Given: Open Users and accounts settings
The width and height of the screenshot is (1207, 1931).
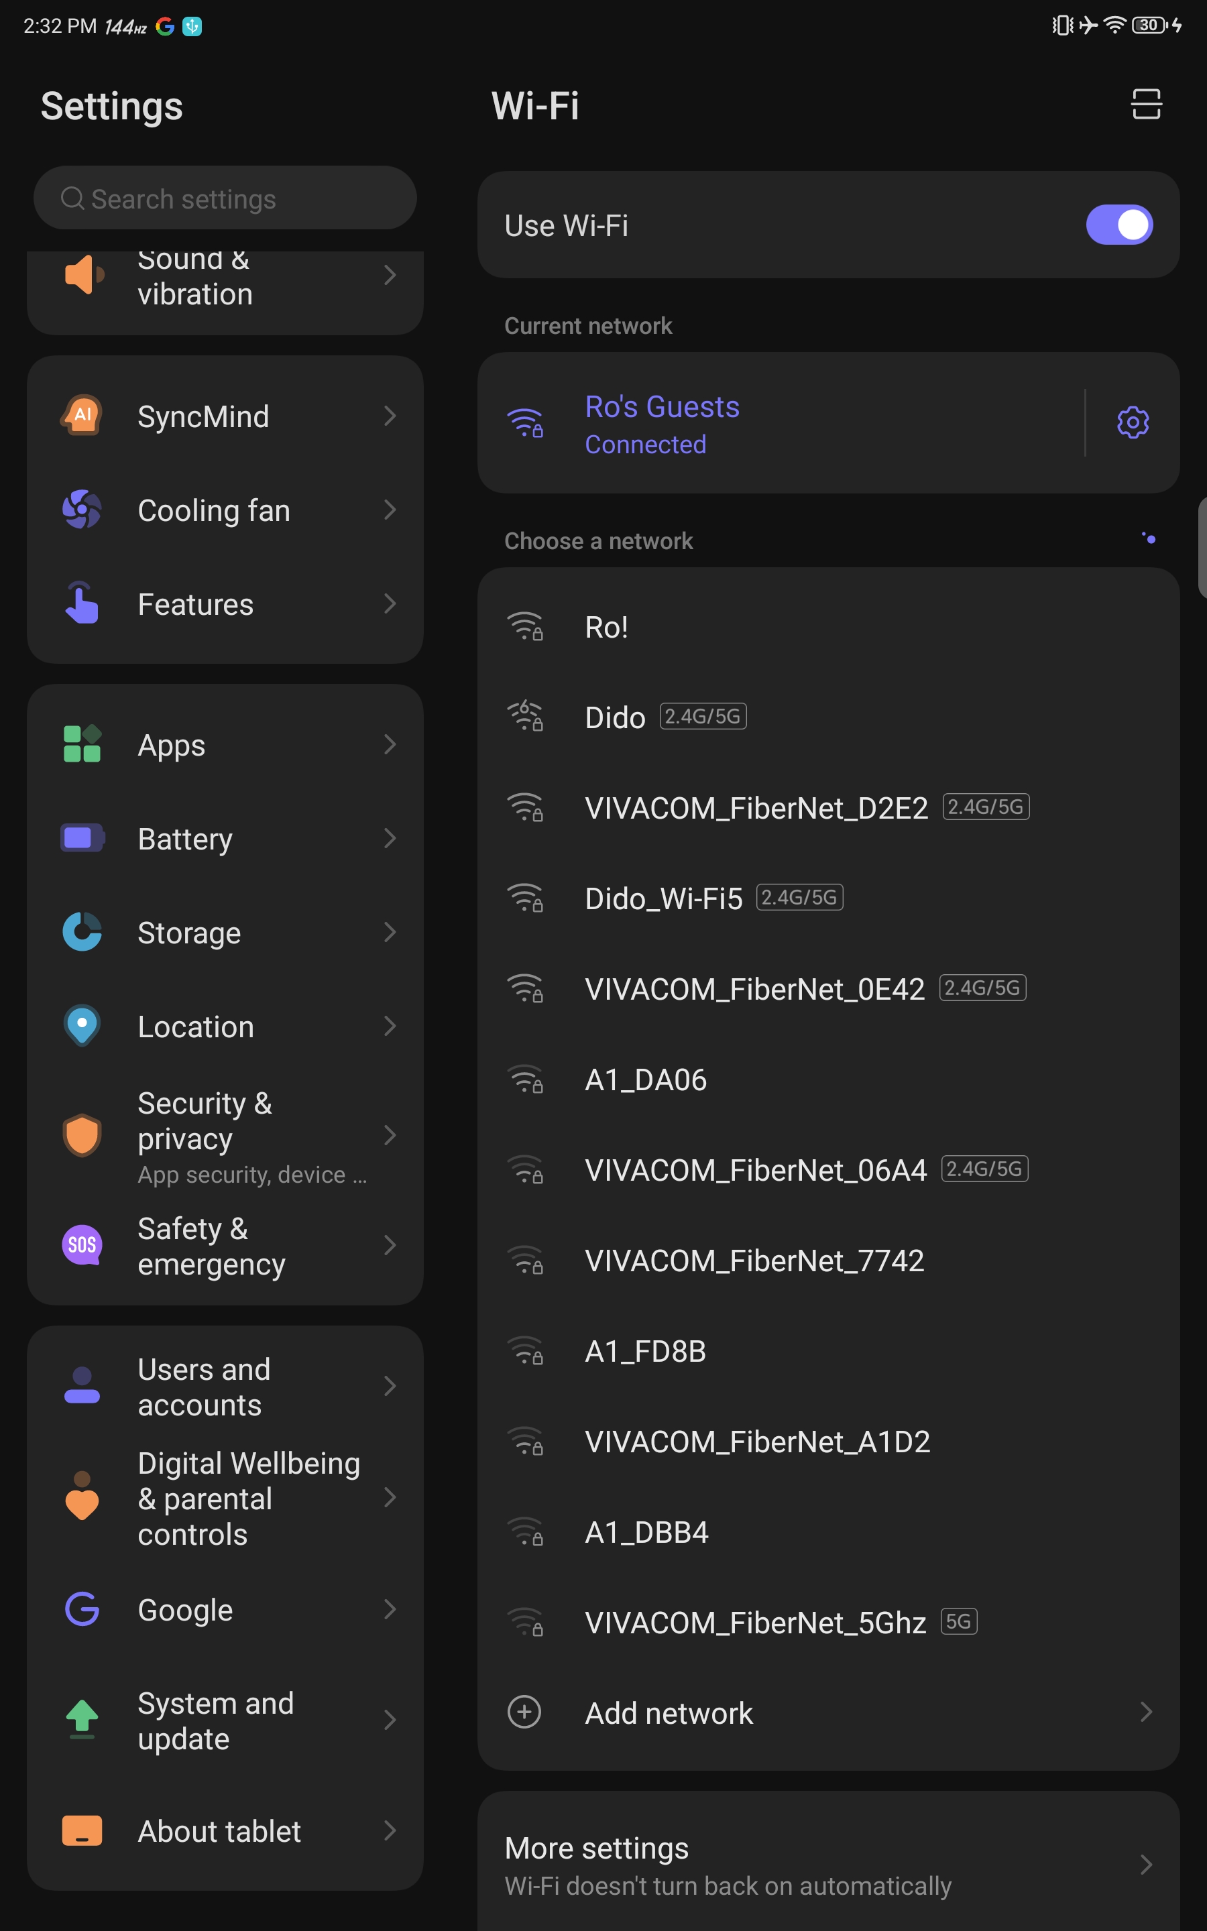Looking at the screenshot, I should pyautogui.click(x=225, y=1386).
